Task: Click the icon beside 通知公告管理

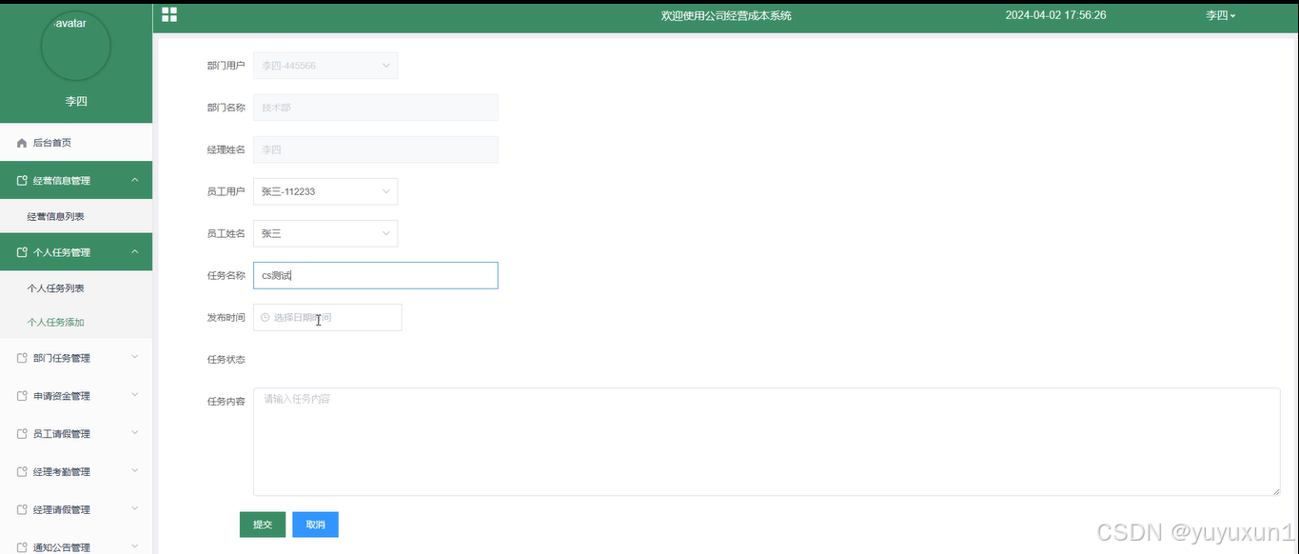Action: coord(22,547)
